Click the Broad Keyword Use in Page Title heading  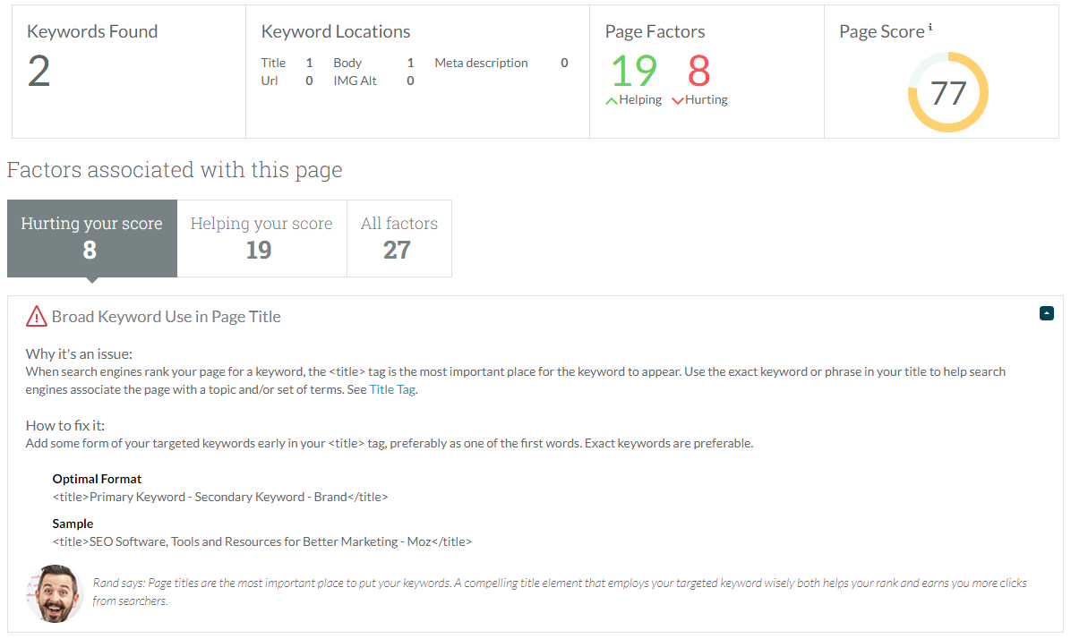point(166,316)
